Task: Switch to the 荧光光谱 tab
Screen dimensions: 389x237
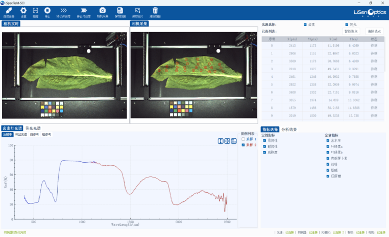Action: click(x=33, y=129)
